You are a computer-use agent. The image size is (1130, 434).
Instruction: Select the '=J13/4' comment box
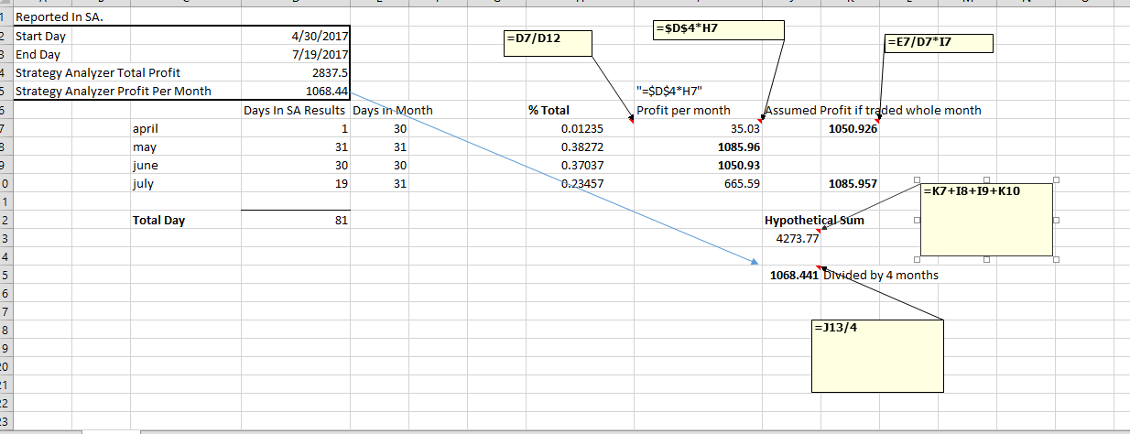pos(878,356)
